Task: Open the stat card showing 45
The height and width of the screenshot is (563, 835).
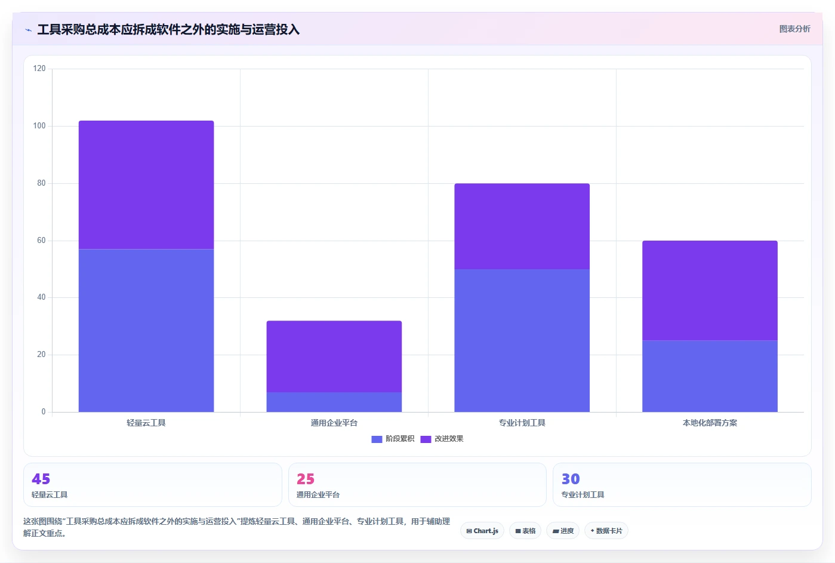Action: (x=153, y=485)
